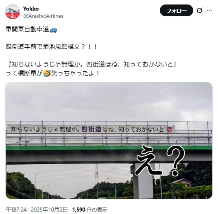The height and width of the screenshot is (214, 218).
Task: Click the concrete bridge pillar in photo
Action: pos(143,181)
